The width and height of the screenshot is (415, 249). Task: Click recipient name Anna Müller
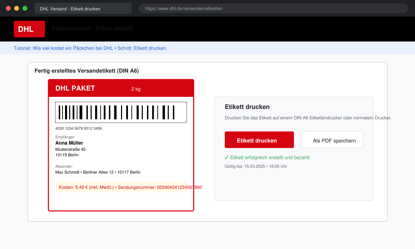(69, 143)
